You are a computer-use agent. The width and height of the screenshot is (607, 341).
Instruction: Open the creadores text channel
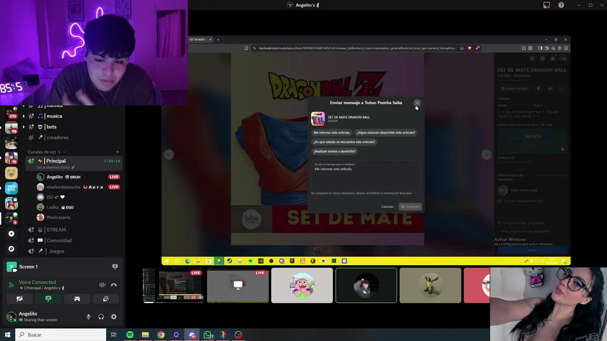(57, 137)
